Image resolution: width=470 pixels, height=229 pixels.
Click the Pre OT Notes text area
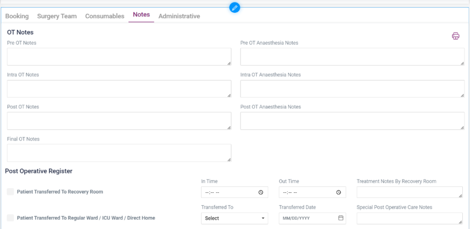click(119, 57)
